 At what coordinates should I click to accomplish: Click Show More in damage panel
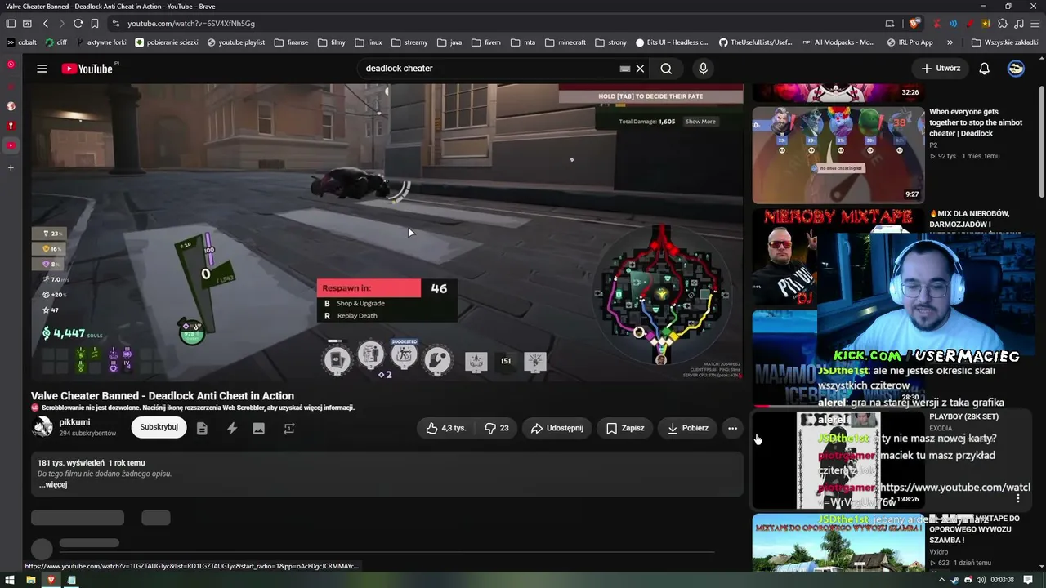(x=700, y=122)
